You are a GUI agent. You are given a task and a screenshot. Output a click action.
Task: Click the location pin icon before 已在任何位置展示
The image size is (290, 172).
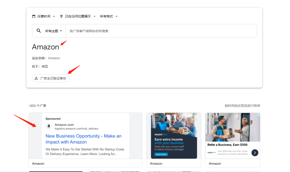61,16
